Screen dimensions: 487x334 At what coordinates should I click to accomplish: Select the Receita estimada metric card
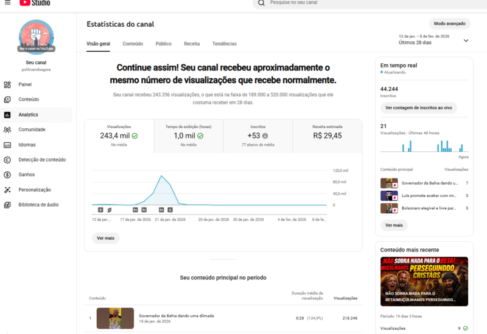(328, 136)
